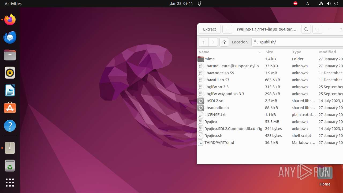Viewport: 343px width, 193px height.
Task: Open network status icon in top bar
Action: 321,3
